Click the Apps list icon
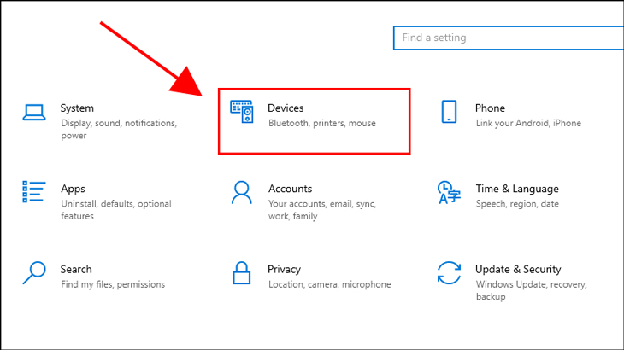The image size is (624, 350). [x=34, y=192]
